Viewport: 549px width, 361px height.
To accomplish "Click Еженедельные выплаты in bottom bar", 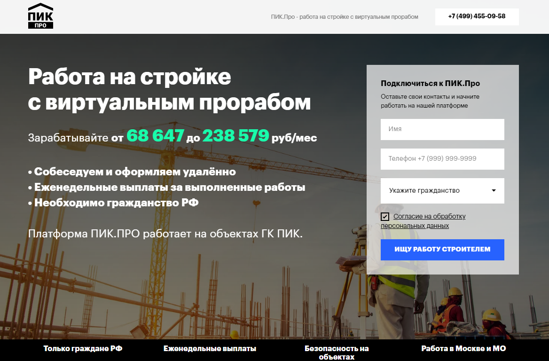I will 210,348.
